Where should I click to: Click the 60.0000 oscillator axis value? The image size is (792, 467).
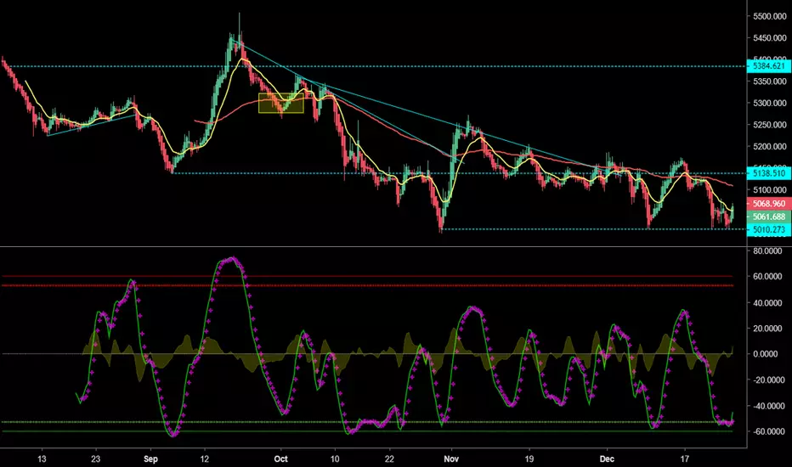(767, 277)
